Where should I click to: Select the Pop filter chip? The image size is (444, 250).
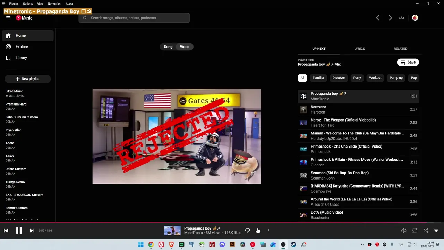[413, 78]
